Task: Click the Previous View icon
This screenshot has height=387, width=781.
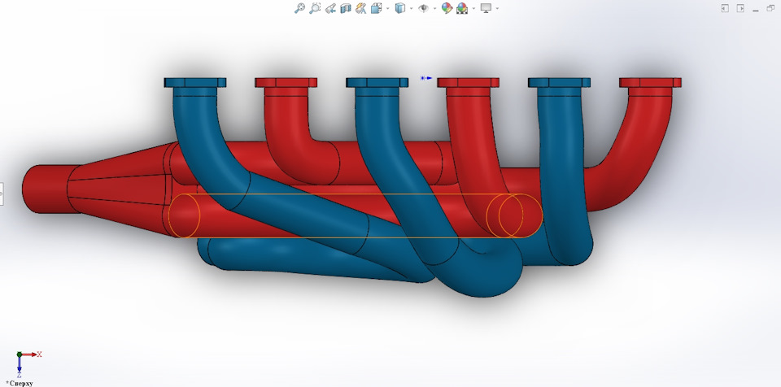Action: 330,8
